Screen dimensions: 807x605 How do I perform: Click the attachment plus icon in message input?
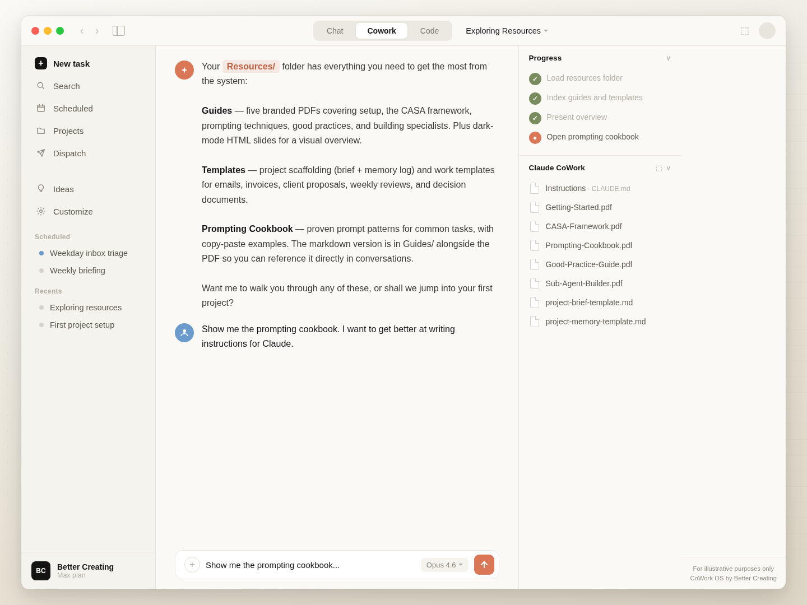(x=192, y=565)
